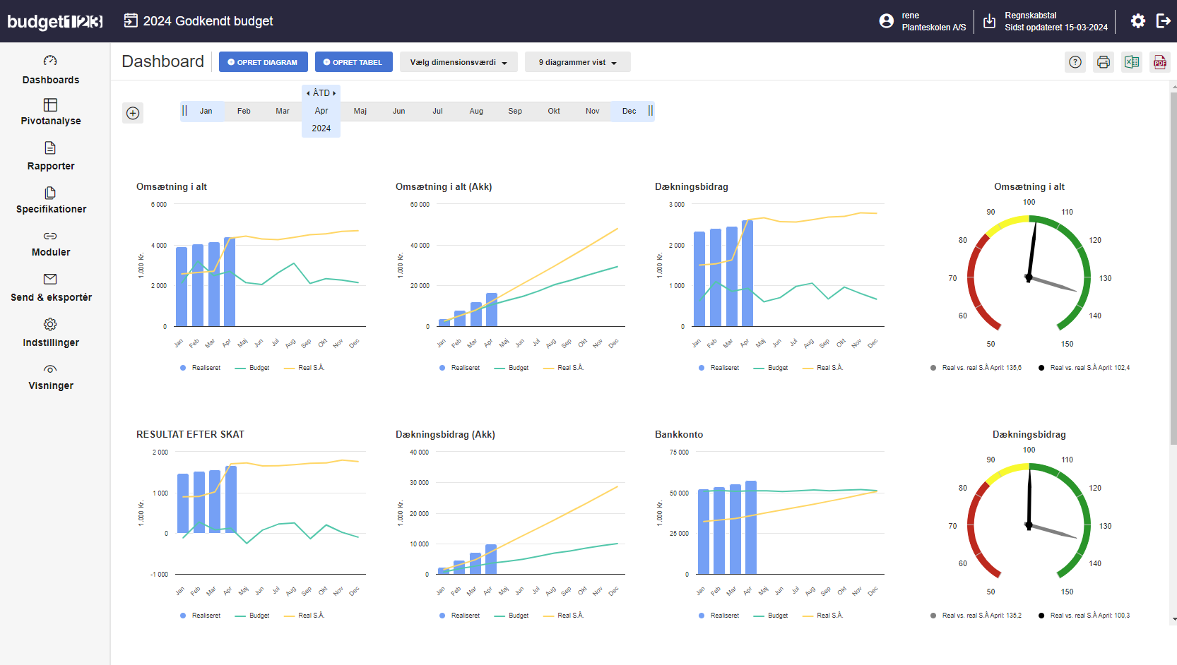Image resolution: width=1177 pixels, height=665 pixels.
Task: Open the 9 diagrammer vist dropdown
Action: tap(577, 62)
